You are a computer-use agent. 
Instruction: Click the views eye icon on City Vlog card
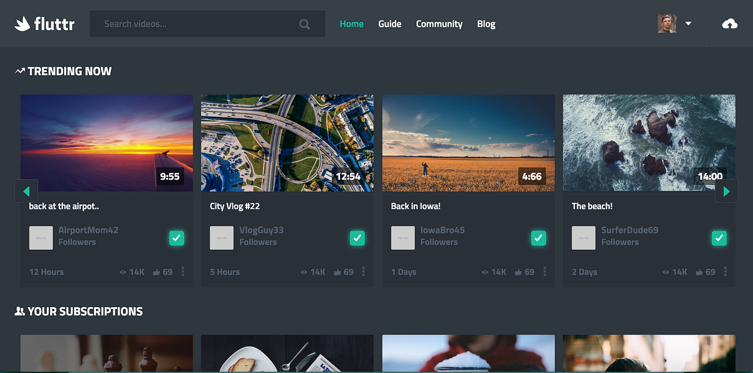pyautogui.click(x=303, y=272)
